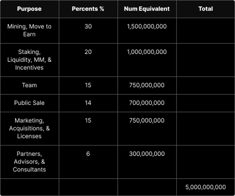Screen dimensions: 235x196
Task: Click the Mining, Move to Earn cell
Action: 29,30
